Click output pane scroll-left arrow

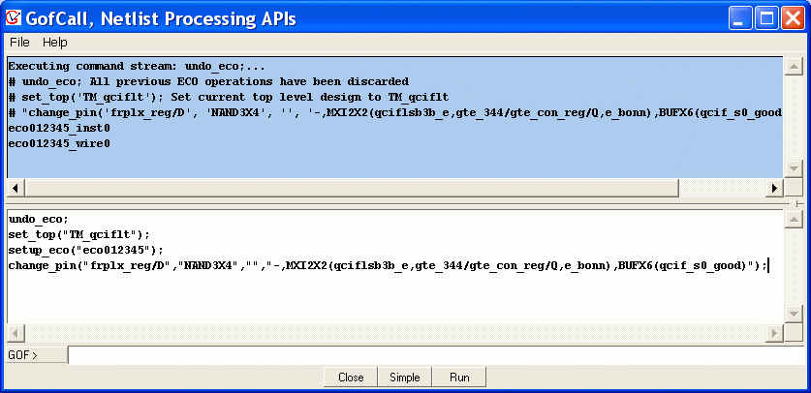(x=15, y=189)
